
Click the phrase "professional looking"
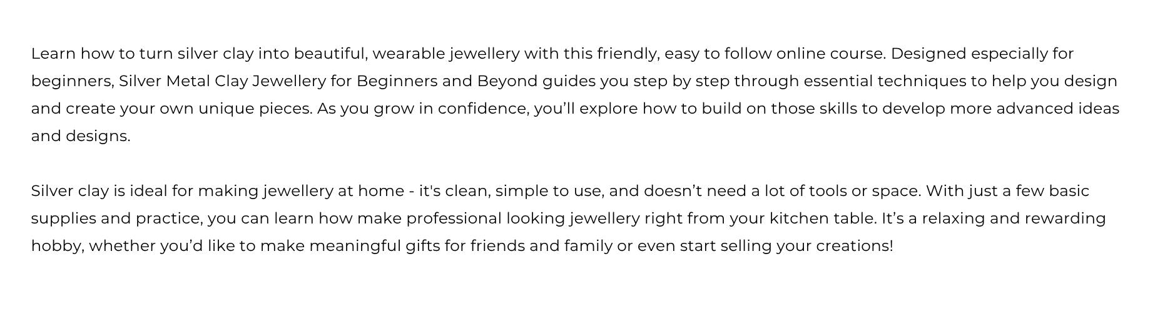pyautogui.click(x=486, y=218)
